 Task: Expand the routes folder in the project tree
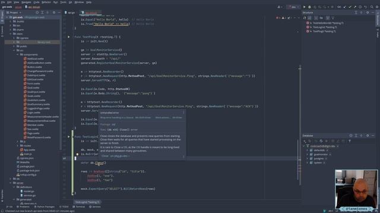pyautogui.click(x=18, y=146)
